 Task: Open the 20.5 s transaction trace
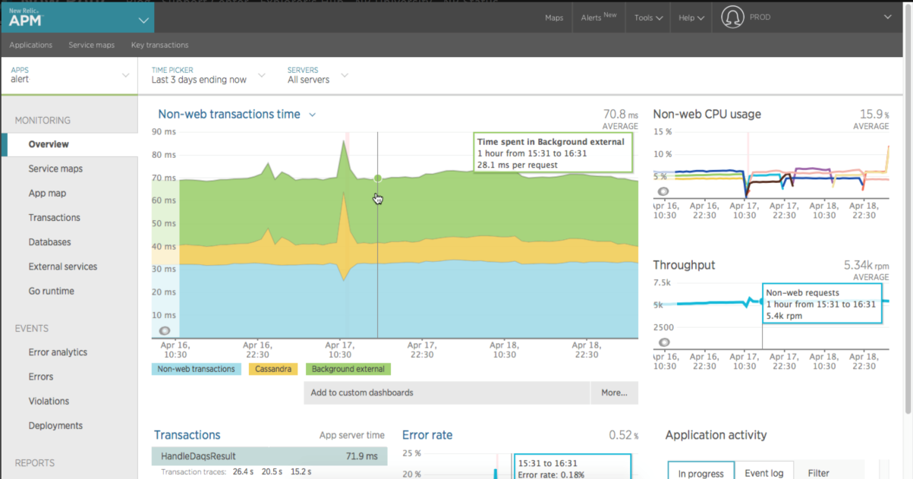(272, 472)
